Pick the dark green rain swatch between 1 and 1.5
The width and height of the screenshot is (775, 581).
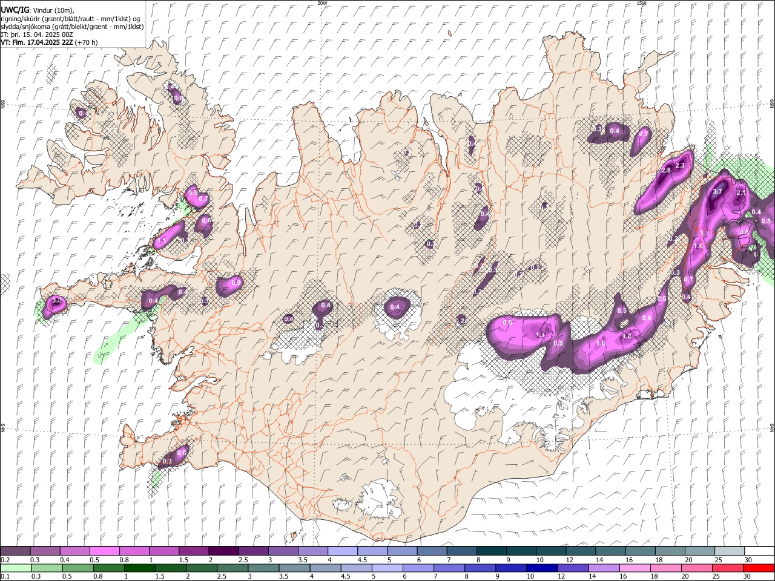point(139,568)
